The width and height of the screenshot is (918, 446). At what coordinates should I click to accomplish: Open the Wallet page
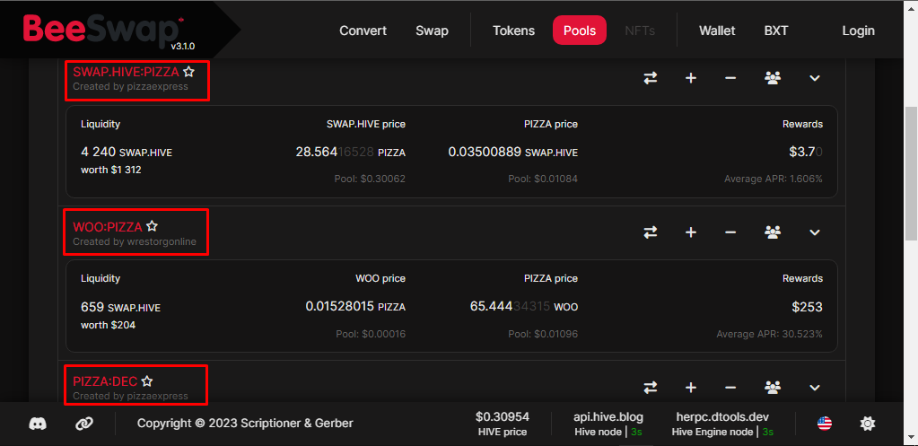717,31
